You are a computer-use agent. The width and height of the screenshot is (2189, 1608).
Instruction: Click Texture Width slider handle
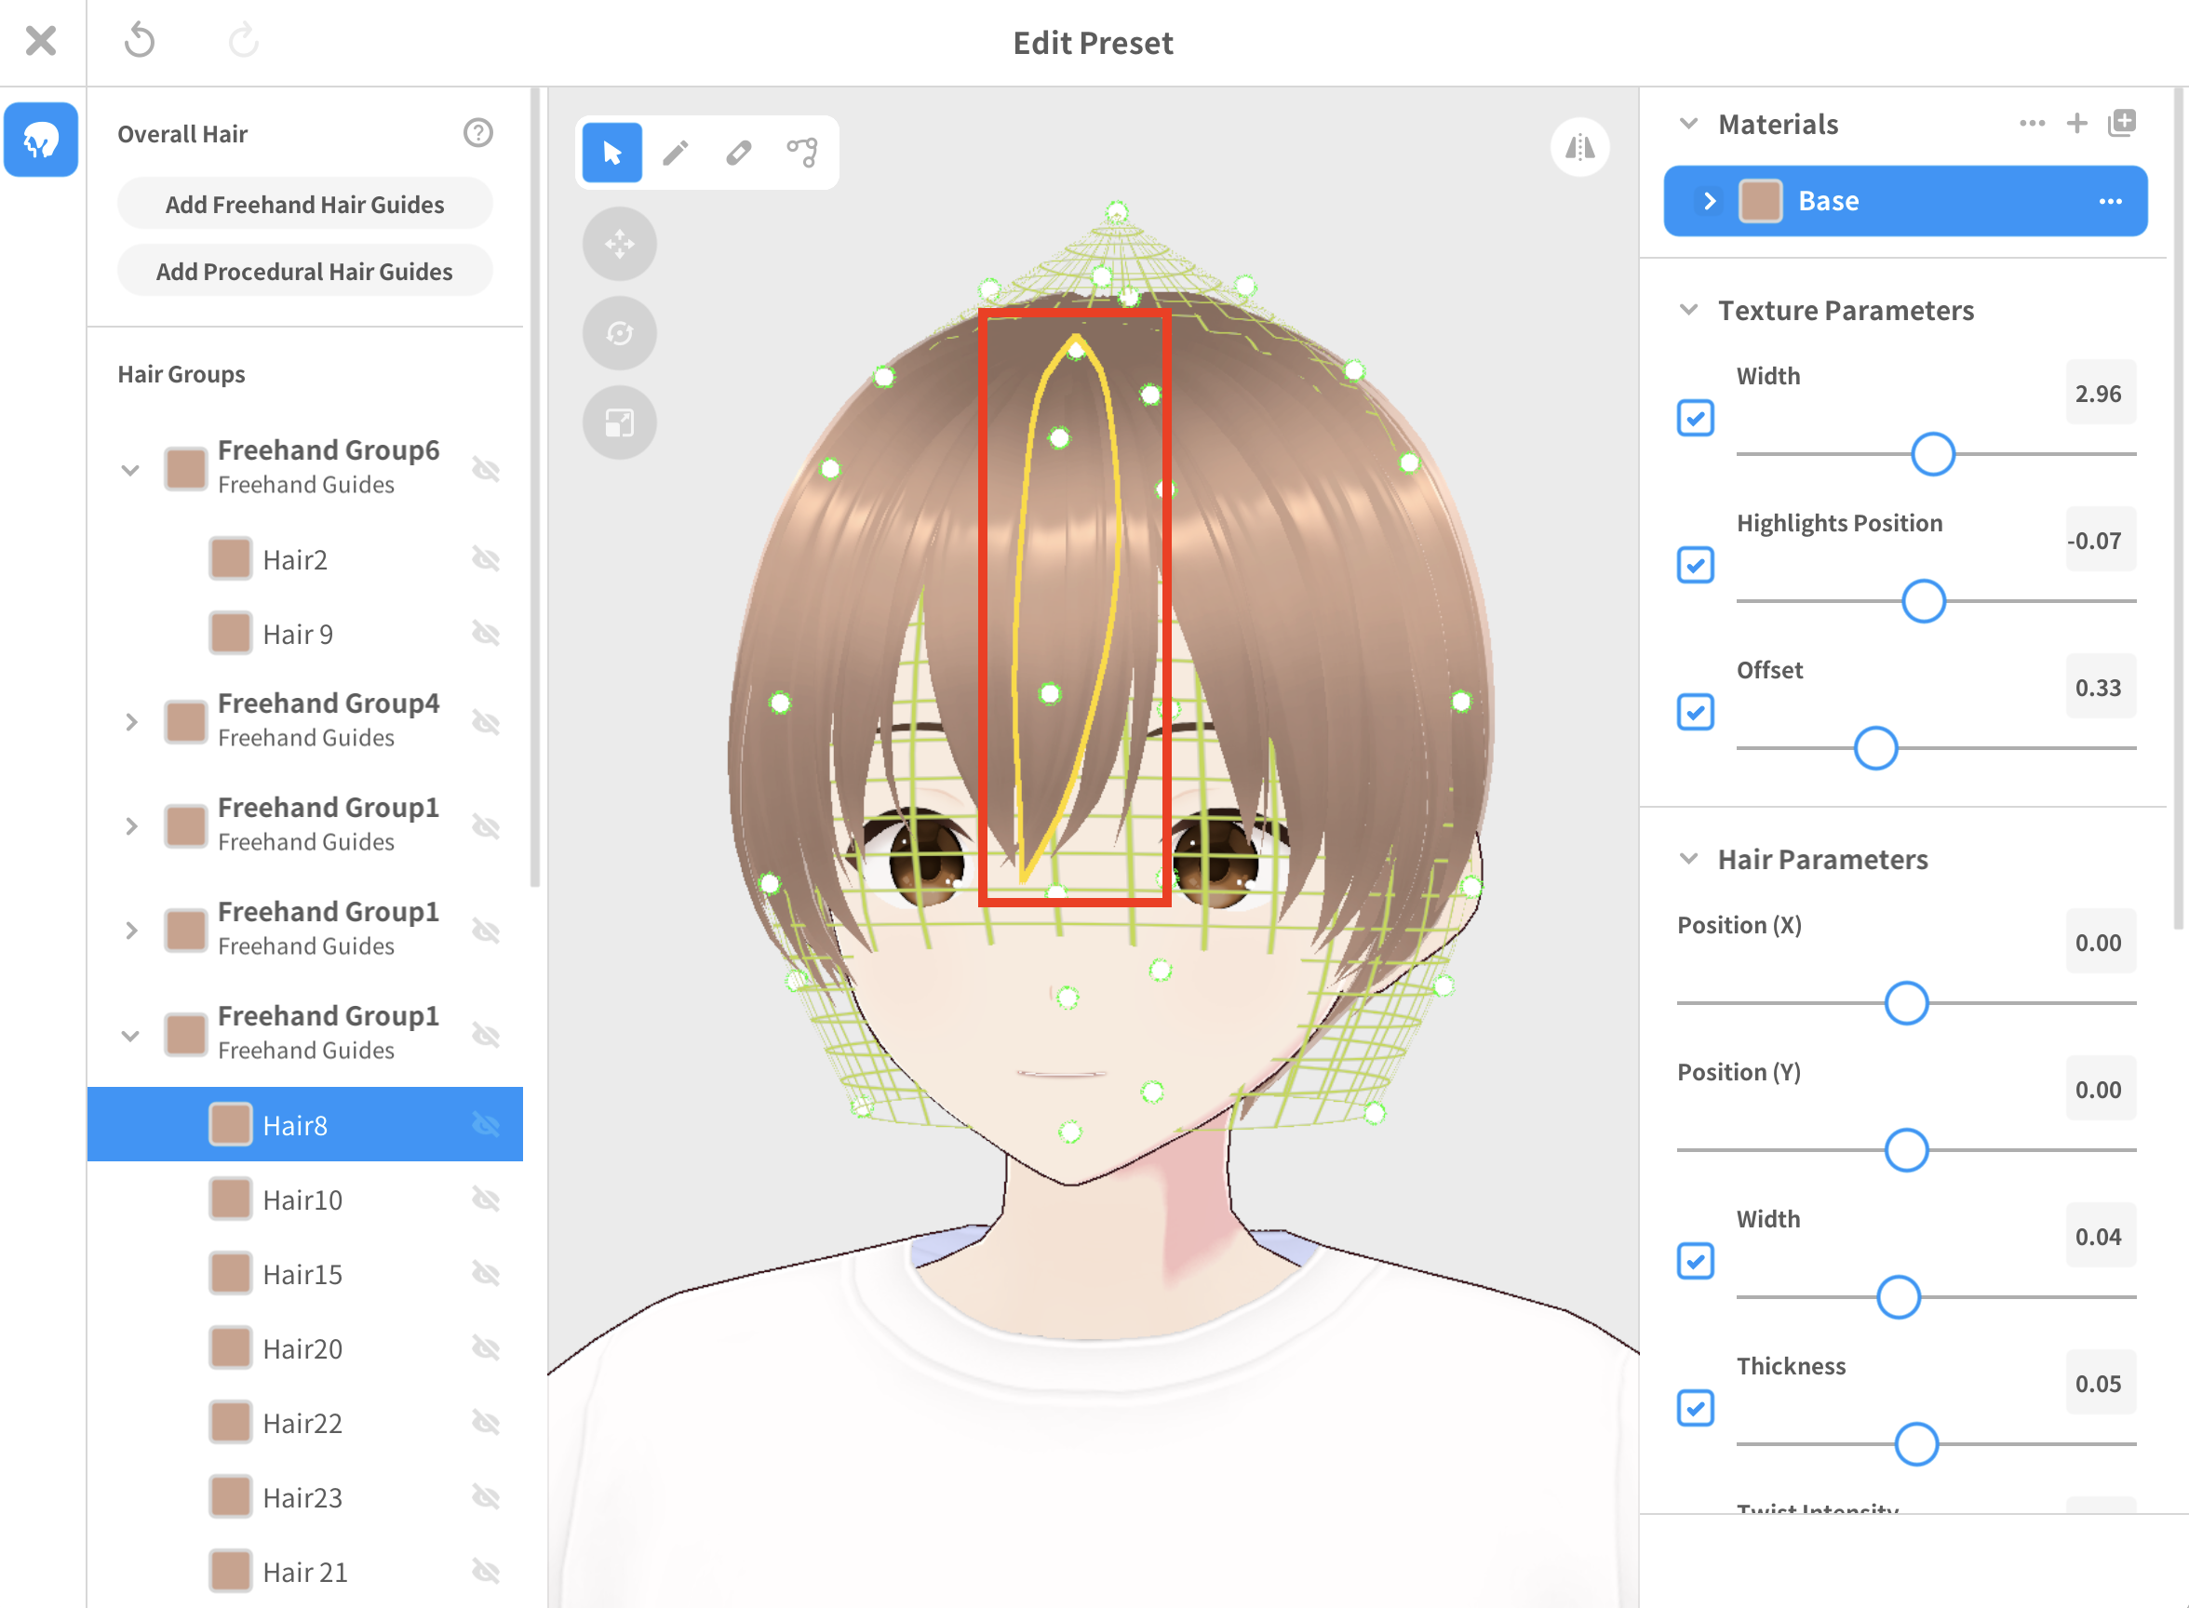(1933, 454)
